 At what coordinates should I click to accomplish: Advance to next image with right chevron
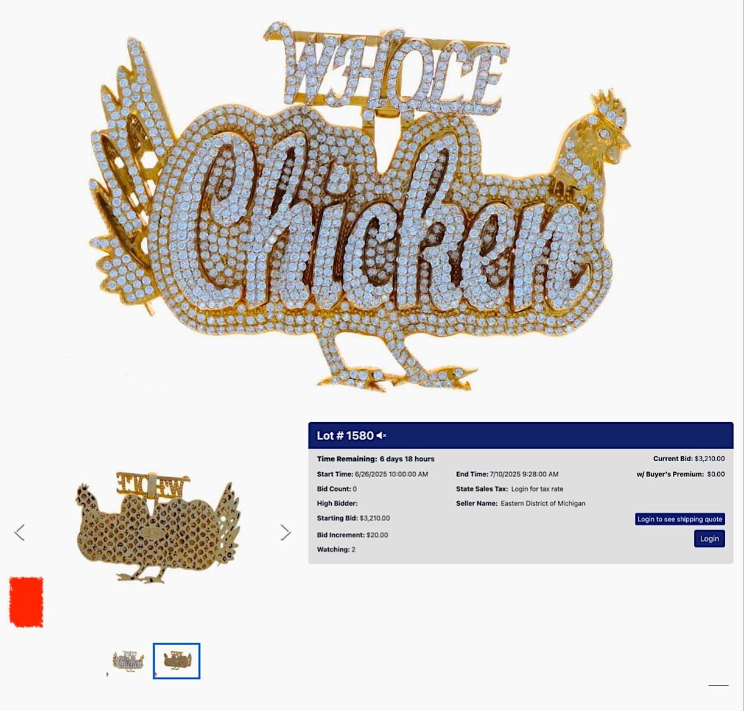pyautogui.click(x=286, y=532)
